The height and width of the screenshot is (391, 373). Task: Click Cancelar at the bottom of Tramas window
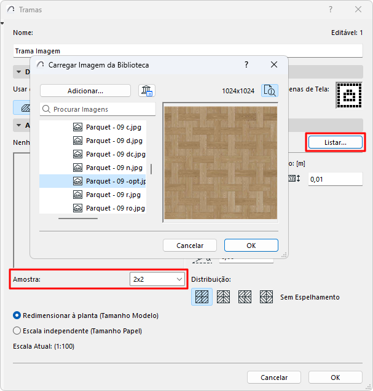(274, 377)
